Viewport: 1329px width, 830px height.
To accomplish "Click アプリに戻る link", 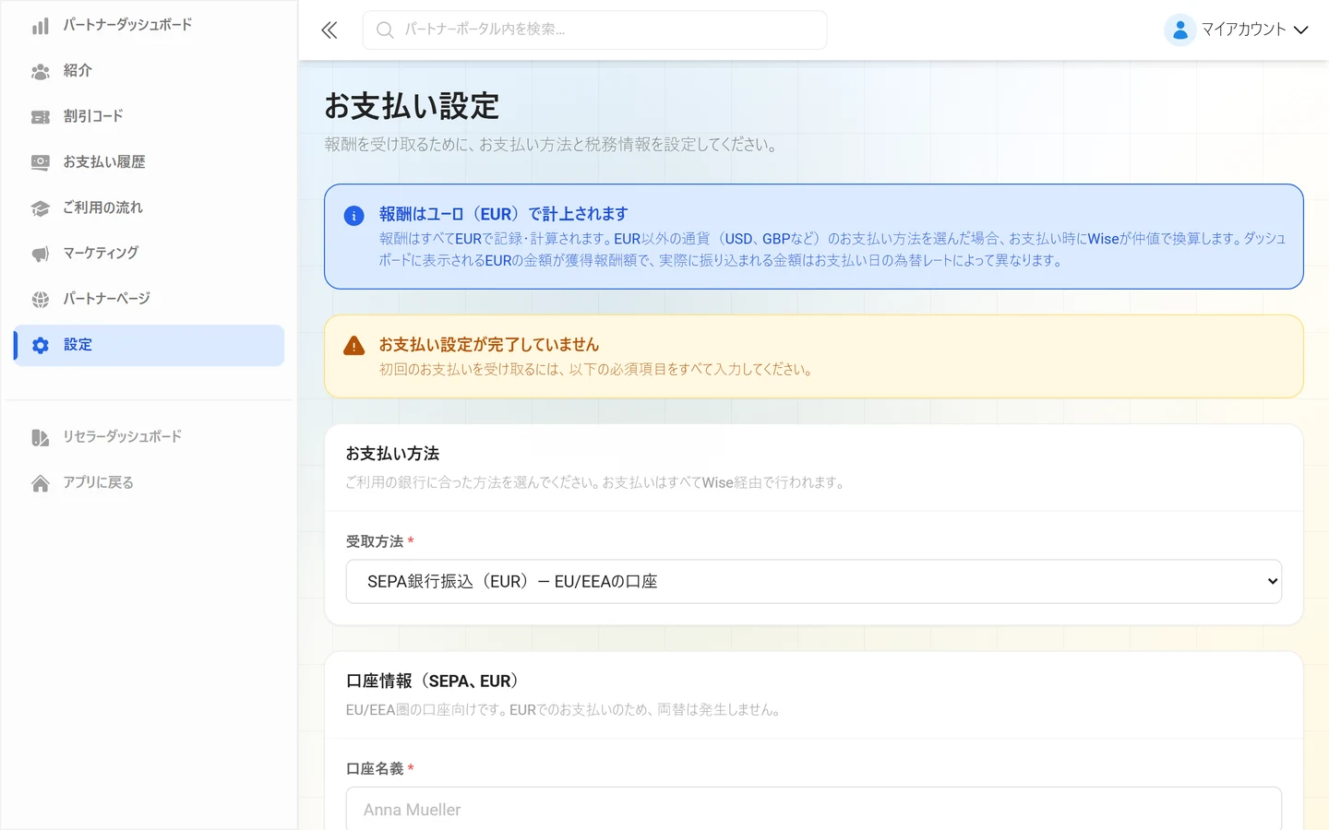I will (x=149, y=482).
